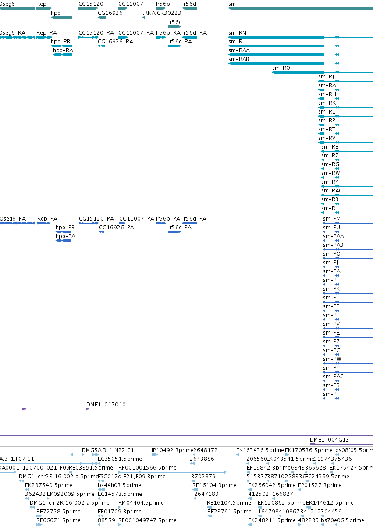Click the sm-PK protein feature
Screen dimensions: 373x527
tap(348, 293)
